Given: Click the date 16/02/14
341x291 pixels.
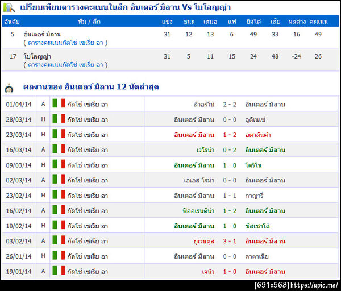Looking at the screenshot, I should pyautogui.click(x=19, y=211).
